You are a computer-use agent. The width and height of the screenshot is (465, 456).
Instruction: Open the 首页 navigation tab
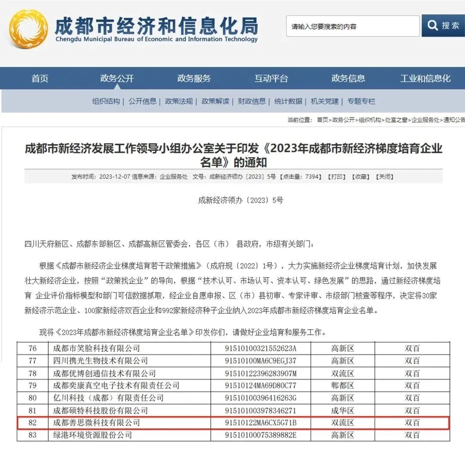pyautogui.click(x=40, y=79)
